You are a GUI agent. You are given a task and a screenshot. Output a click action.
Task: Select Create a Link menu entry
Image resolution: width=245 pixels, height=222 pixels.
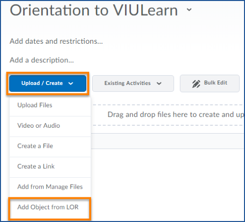coord(50,167)
